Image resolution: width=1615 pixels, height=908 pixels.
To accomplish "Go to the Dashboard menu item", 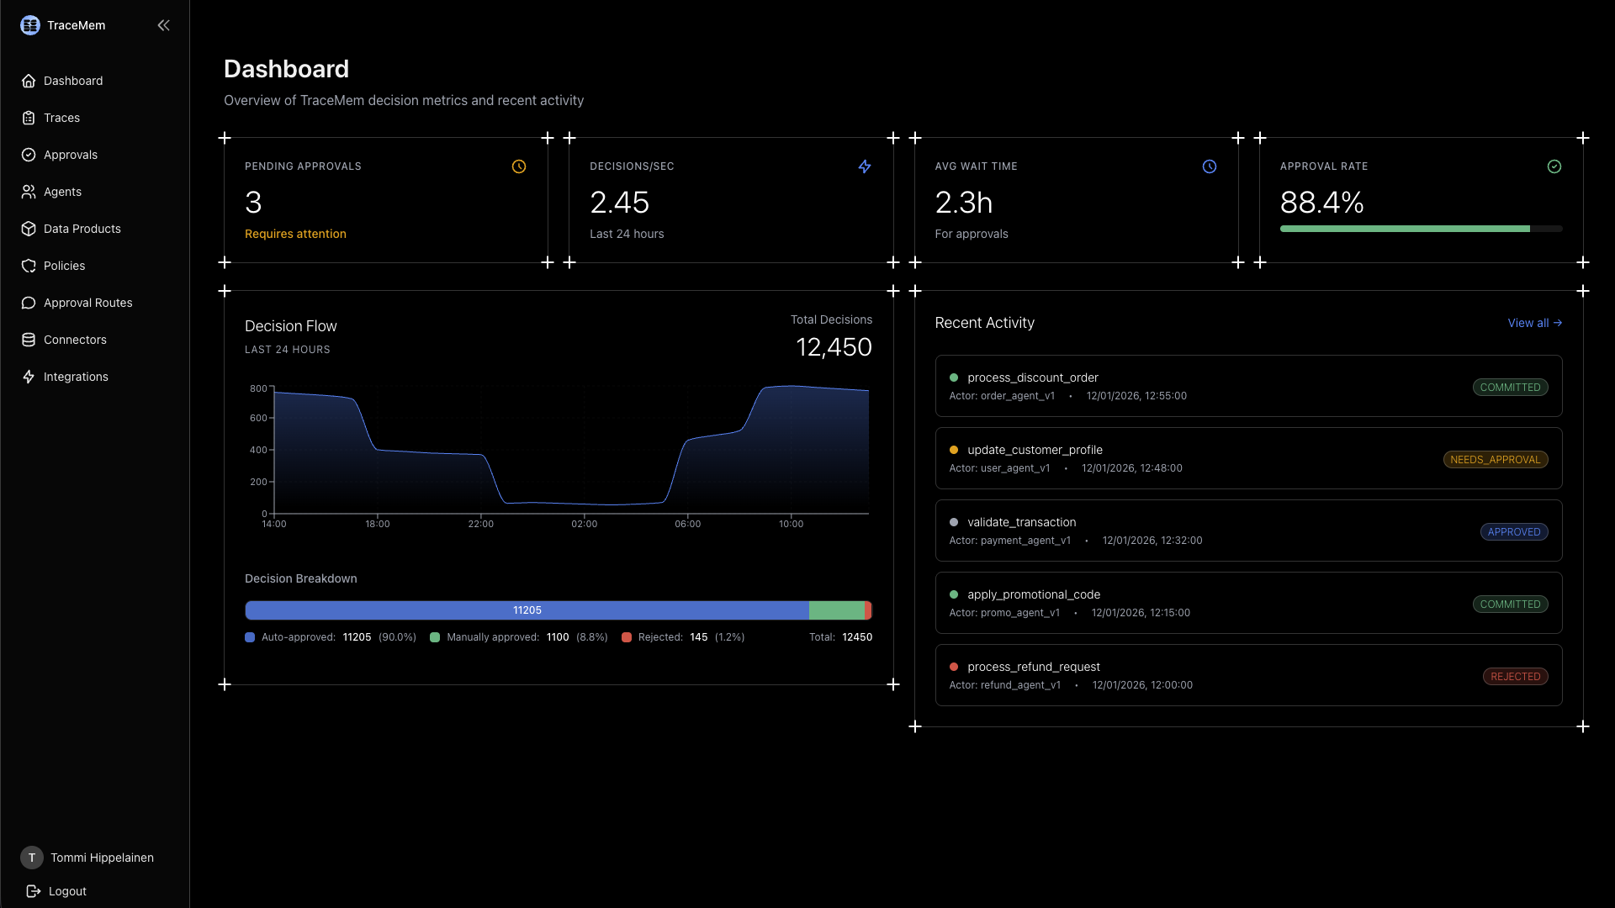I will click(72, 81).
